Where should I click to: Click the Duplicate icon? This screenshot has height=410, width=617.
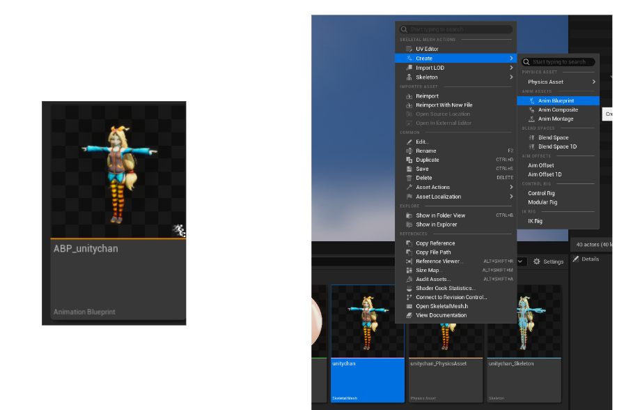tap(409, 160)
